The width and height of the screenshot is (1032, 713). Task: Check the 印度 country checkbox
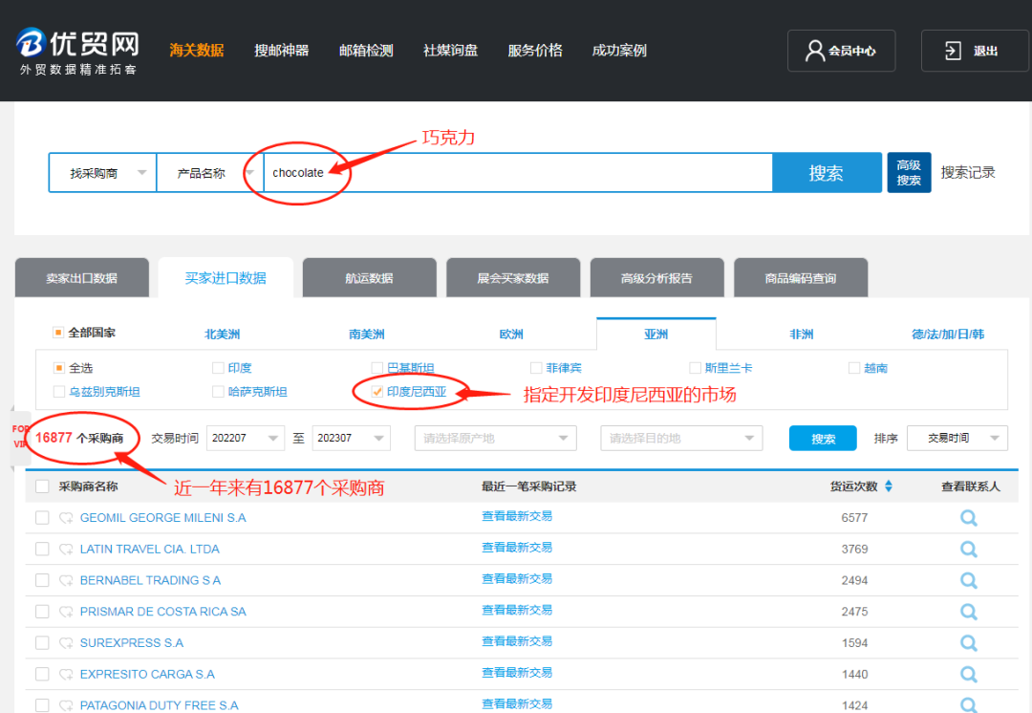point(219,368)
